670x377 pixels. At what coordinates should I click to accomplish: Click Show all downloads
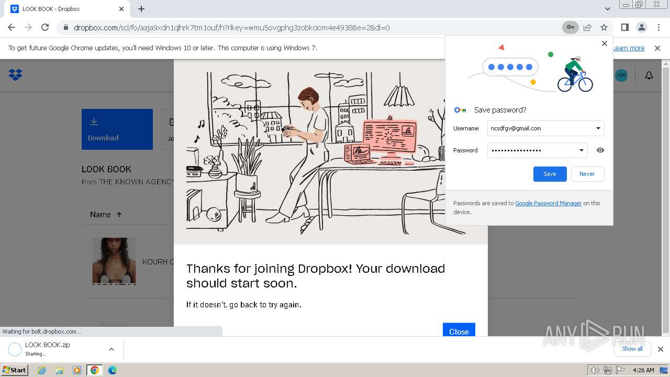click(632, 349)
